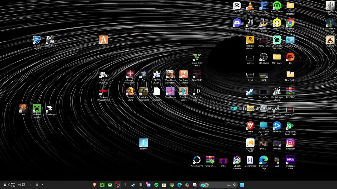Open the notifications bell in system tray
Image resolution: width=337 pixels, height=189 pixels.
[5, 185]
